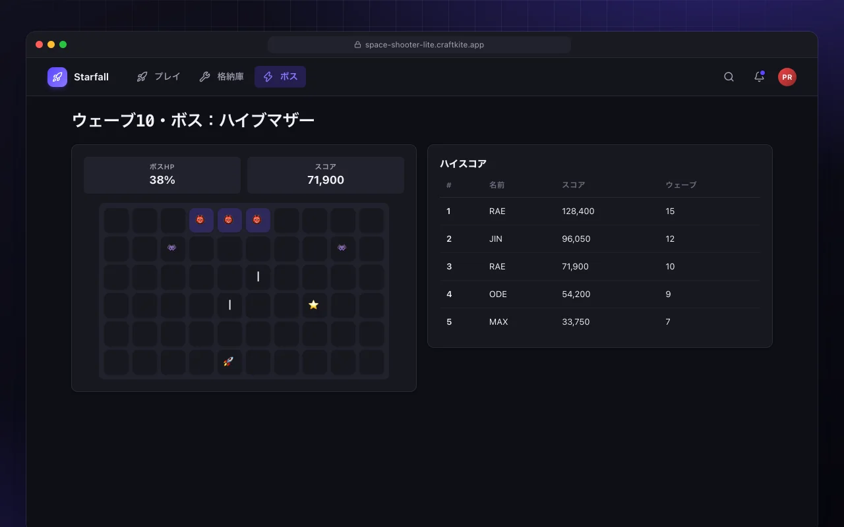Image resolution: width=844 pixels, height=527 pixels.
Task: Select the ボス tab
Action: [x=280, y=77]
